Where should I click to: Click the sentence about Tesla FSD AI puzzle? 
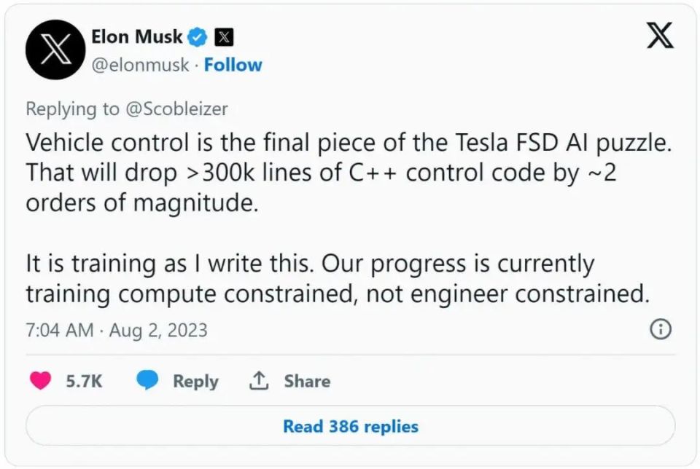coord(347,143)
